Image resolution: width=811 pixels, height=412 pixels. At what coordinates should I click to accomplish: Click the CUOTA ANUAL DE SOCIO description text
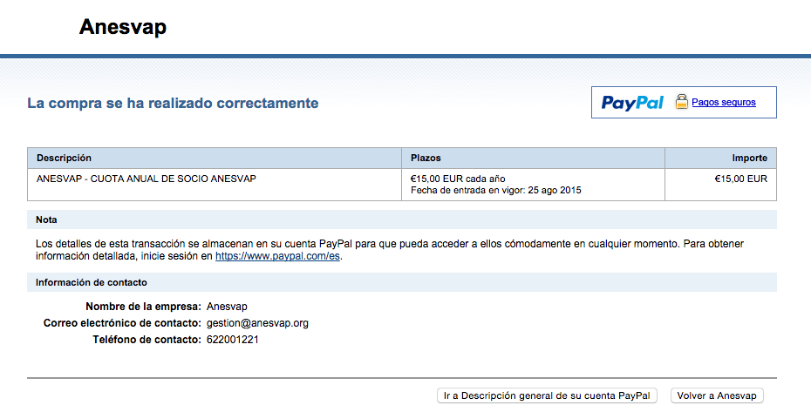pyautogui.click(x=146, y=179)
